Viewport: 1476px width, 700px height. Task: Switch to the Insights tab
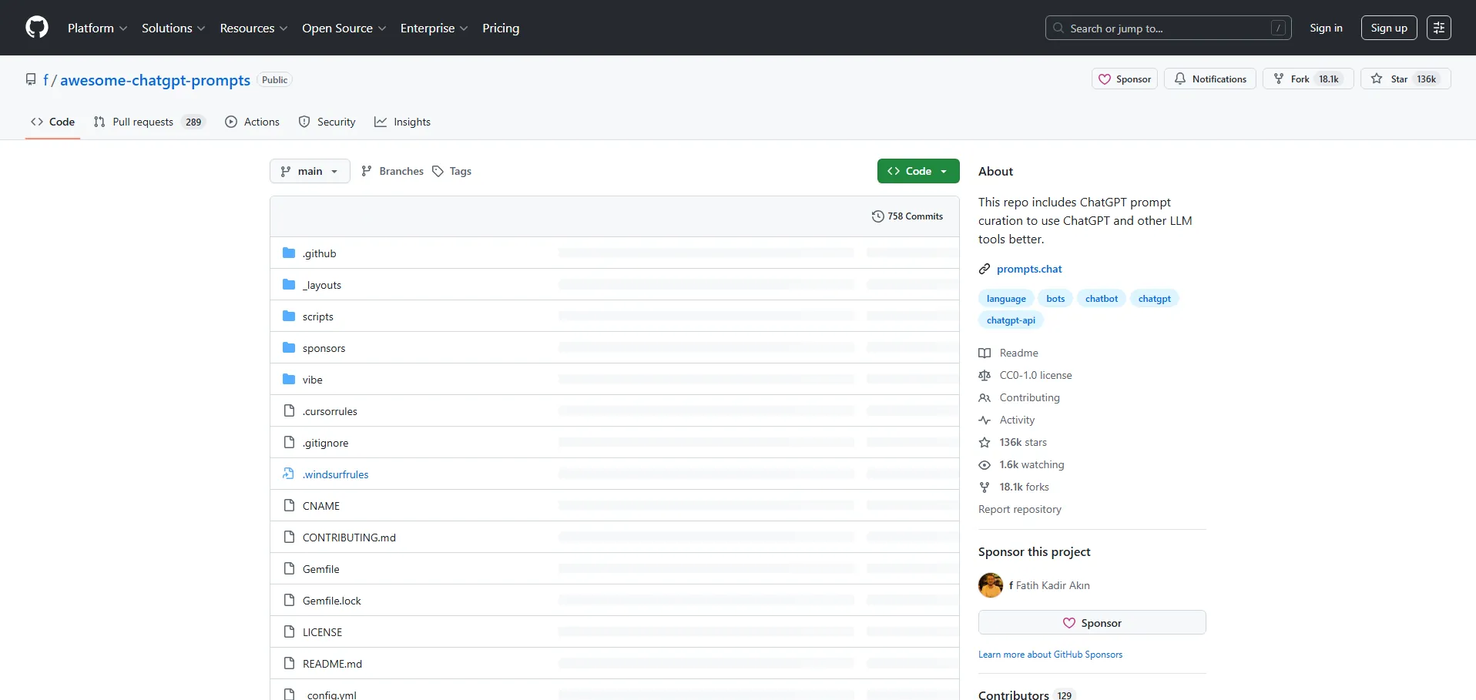point(402,122)
